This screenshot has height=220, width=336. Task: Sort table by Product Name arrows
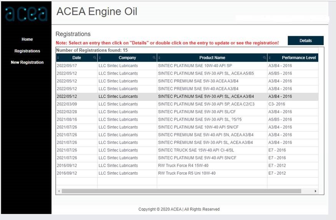pyautogui.click(x=159, y=58)
